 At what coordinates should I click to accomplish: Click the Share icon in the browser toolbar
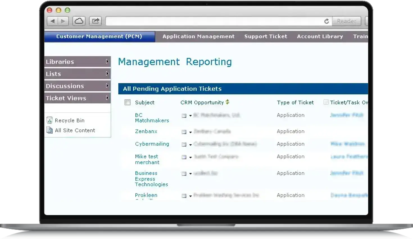pos(95,21)
